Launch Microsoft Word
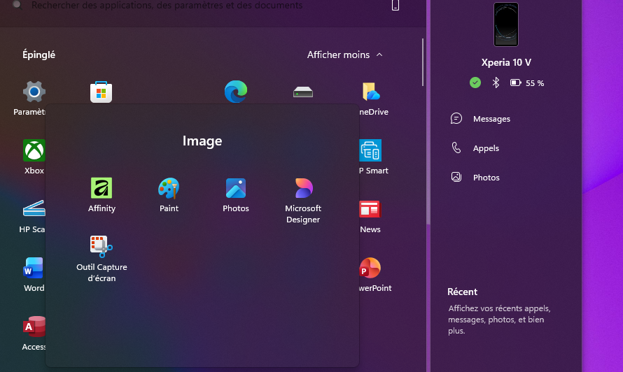Viewport: 623px width, 372px height. (34, 275)
